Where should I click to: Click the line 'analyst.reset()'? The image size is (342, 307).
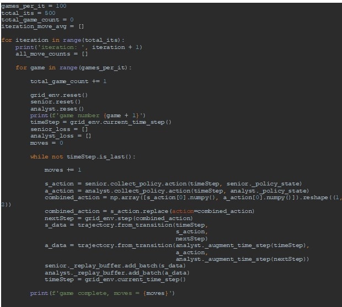click(x=57, y=109)
